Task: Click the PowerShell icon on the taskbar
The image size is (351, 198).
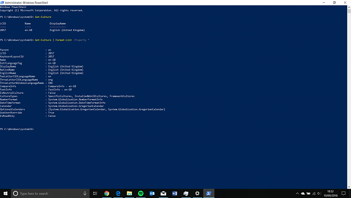Action: click(x=209, y=193)
